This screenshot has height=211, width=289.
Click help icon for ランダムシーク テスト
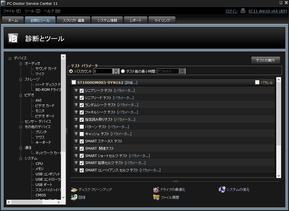[x=76, y=105]
